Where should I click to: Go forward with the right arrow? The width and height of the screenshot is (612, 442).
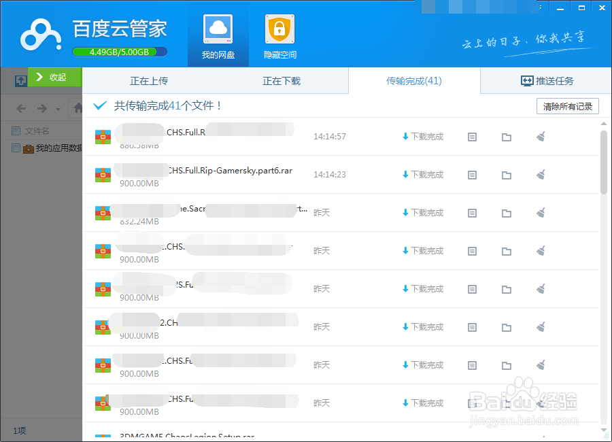pos(41,108)
